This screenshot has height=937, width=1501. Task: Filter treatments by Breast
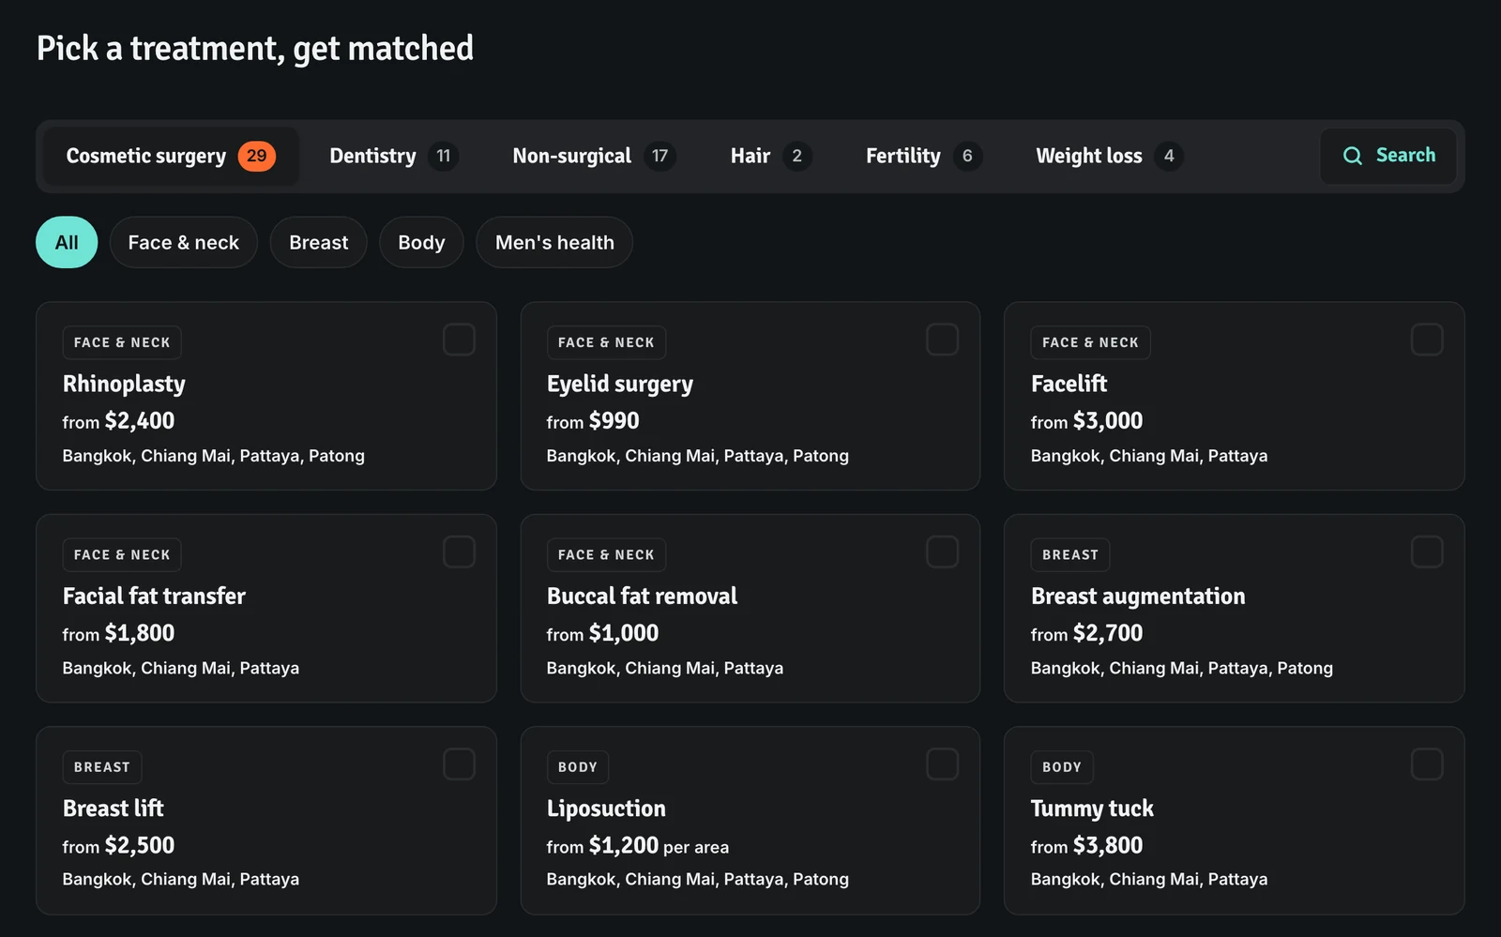point(318,242)
